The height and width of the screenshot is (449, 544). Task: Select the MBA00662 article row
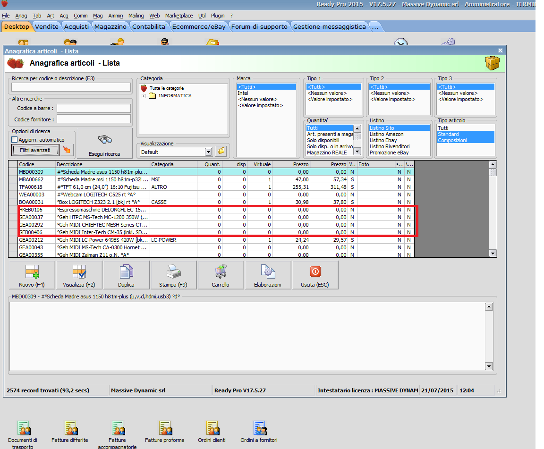click(x=212, y=179)
